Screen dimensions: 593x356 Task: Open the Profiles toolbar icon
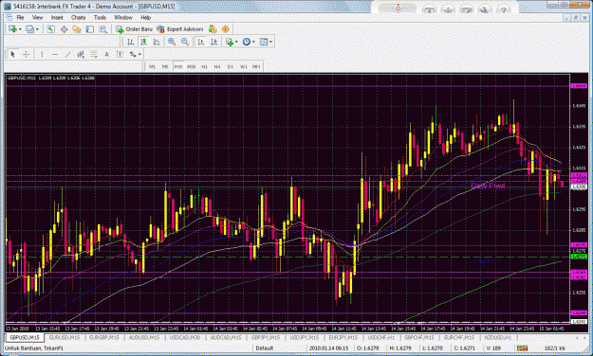[x=29, y=29]
